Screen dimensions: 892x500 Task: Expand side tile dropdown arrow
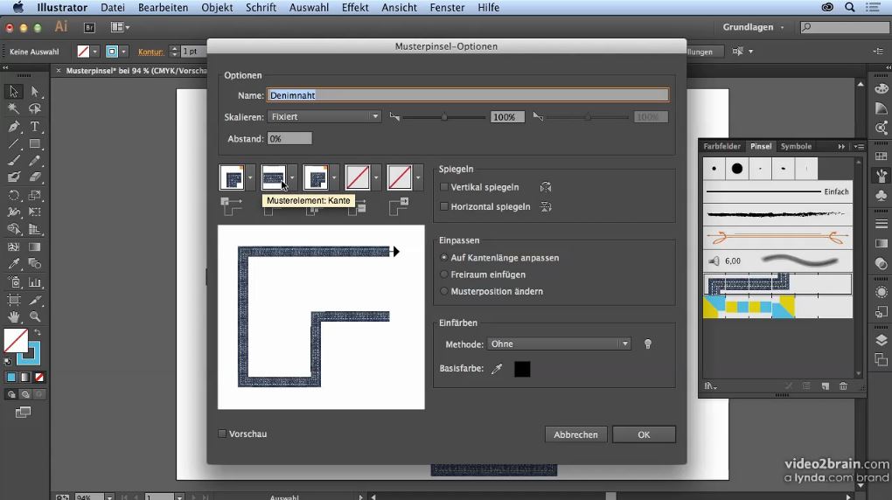292,177
